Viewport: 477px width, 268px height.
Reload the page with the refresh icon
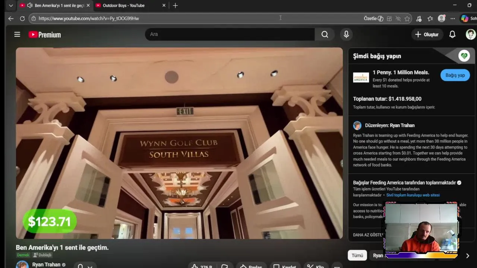coord(22,18)
